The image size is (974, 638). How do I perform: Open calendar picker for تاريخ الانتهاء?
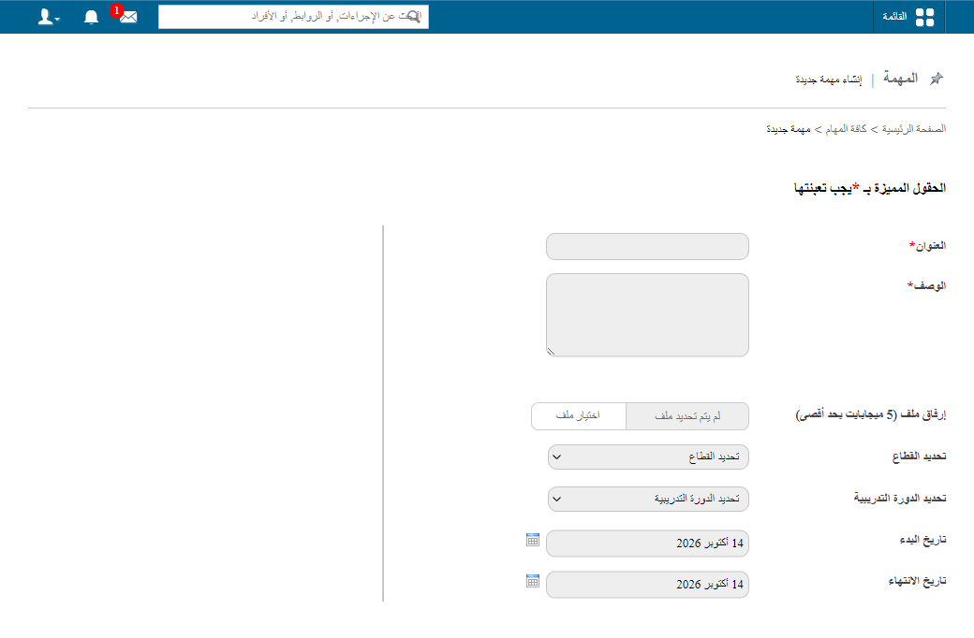coord(533,581)
